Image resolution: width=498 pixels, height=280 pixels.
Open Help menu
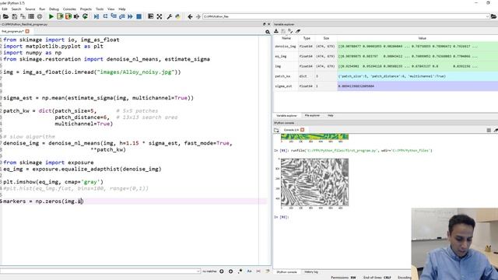tap(122, 9)
